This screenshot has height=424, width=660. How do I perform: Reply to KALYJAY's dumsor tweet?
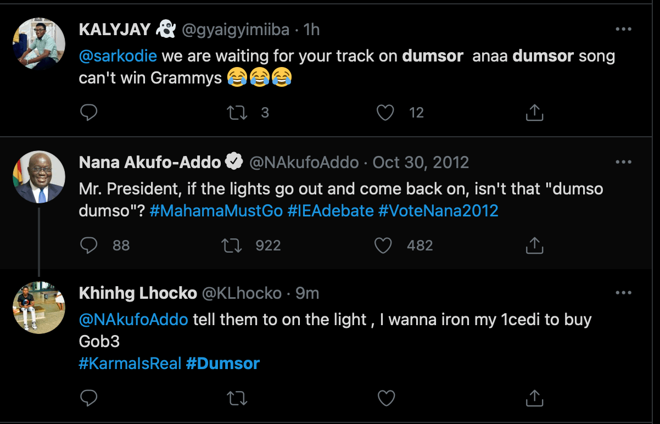pyautogui.click(x=88, y=113)
